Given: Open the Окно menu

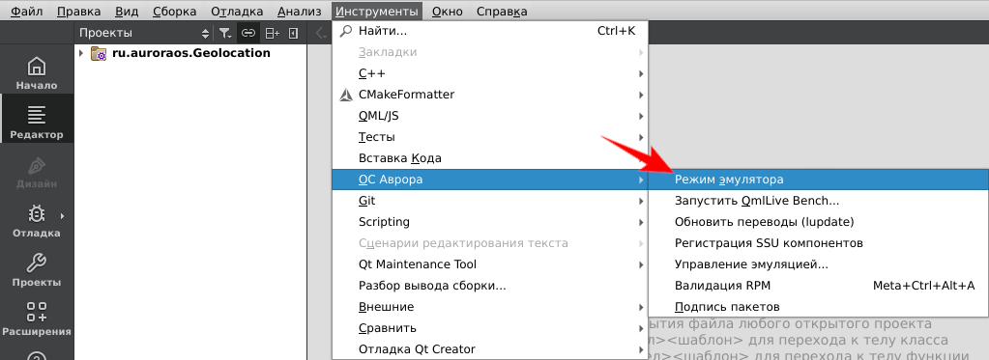Looking at the screenshot, I should pyautogui.click(x=448, y=12).
